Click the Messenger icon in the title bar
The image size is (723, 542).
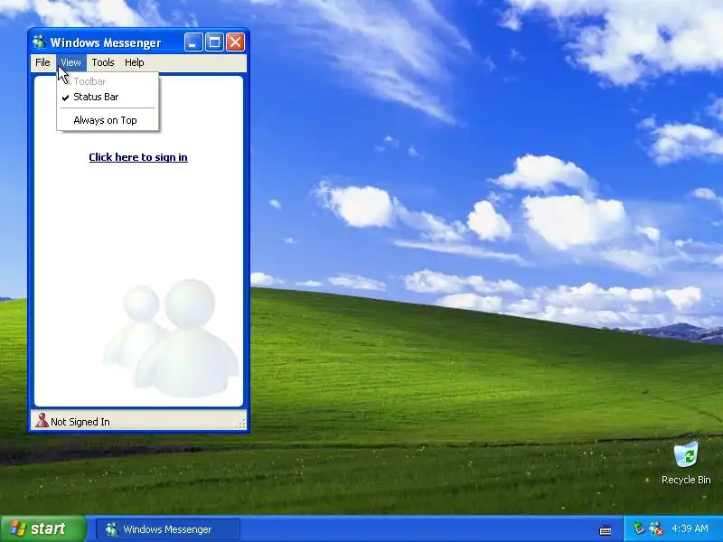tap(39, 42)
